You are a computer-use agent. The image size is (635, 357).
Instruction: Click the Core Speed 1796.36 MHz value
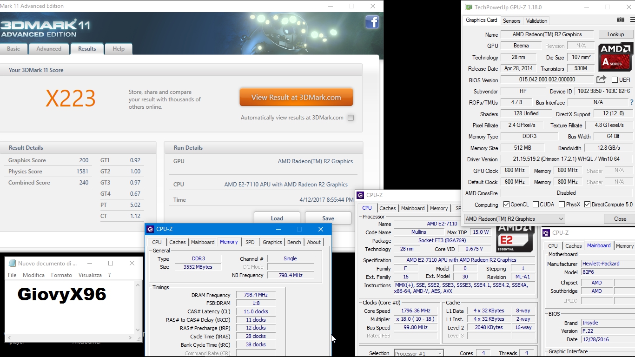(x=416, y=311)
